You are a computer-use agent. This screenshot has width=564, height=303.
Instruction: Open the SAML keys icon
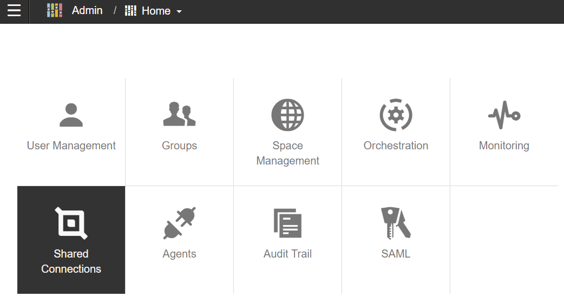pos(396,223)
